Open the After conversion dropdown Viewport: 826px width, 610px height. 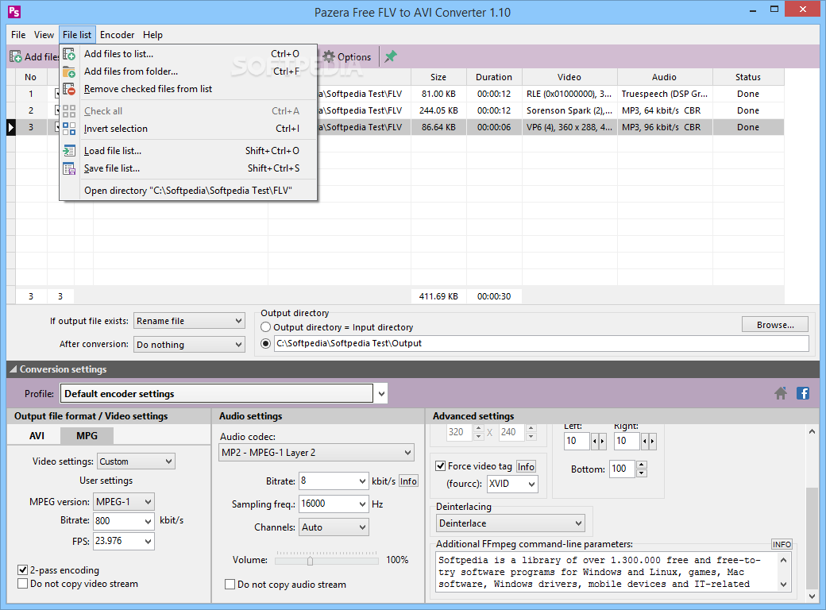189,345
